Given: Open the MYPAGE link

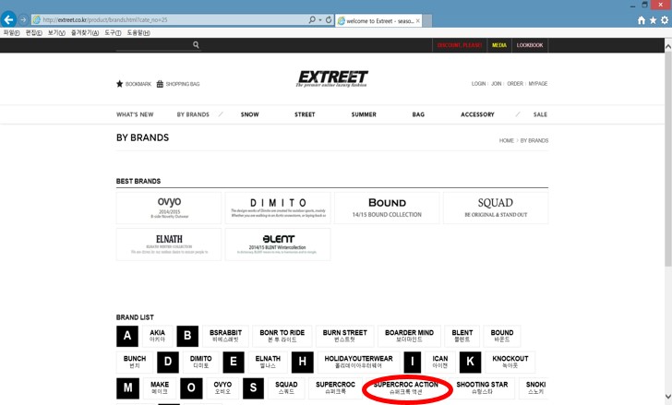Looking at the screenshot, I should (538, 83).
